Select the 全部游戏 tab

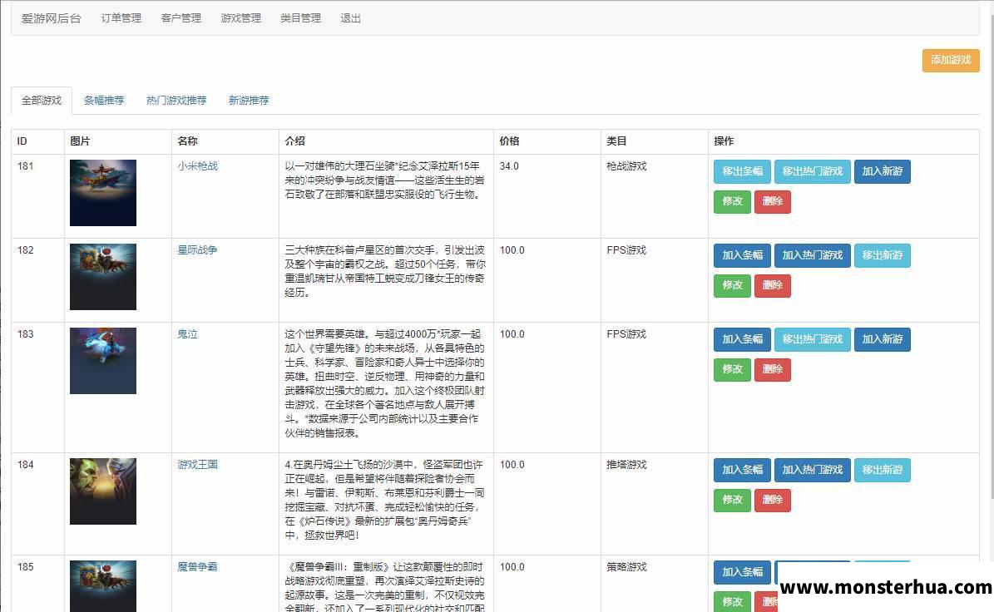(42, 100)
